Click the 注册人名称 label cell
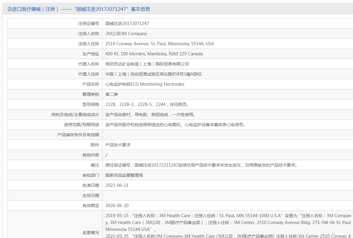Viewport: 353px width, 238px height. (89, 34)
